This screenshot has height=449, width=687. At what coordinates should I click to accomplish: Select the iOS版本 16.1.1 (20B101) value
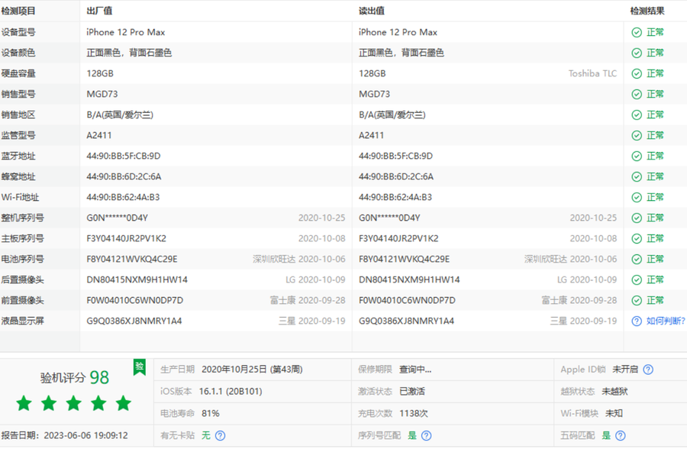pos(231,392)
